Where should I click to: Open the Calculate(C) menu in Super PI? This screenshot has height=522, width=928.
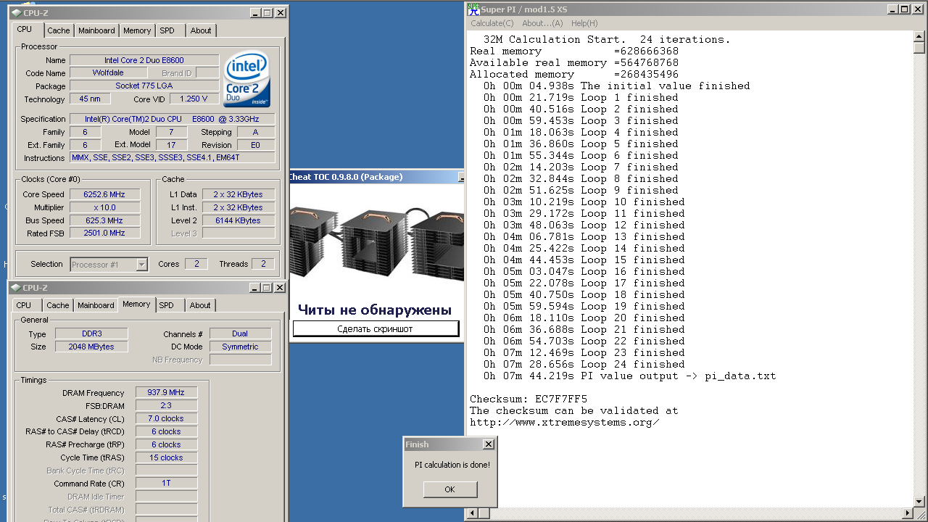coord(492,23)
